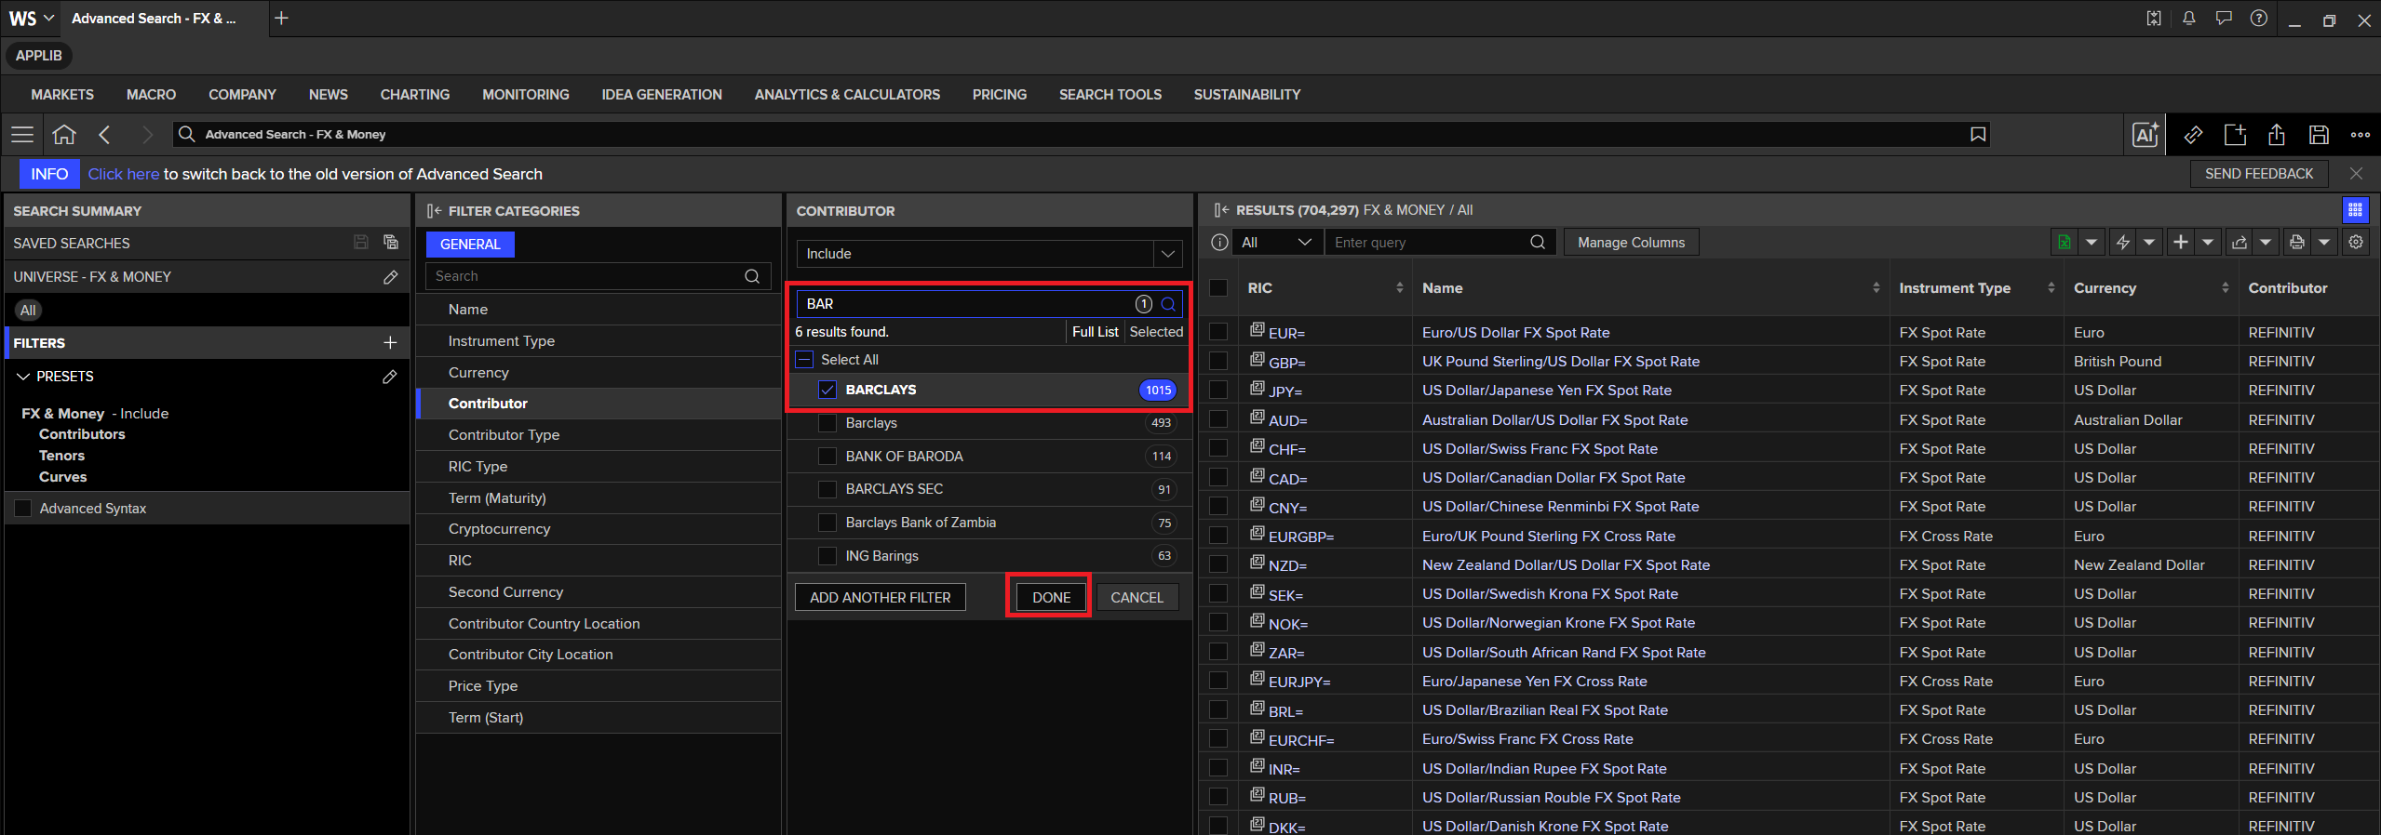The width and height of the screenshot is (2381, 835).
Task: Click the magnifier icon in contributor search box
Action: (1168, 304)
